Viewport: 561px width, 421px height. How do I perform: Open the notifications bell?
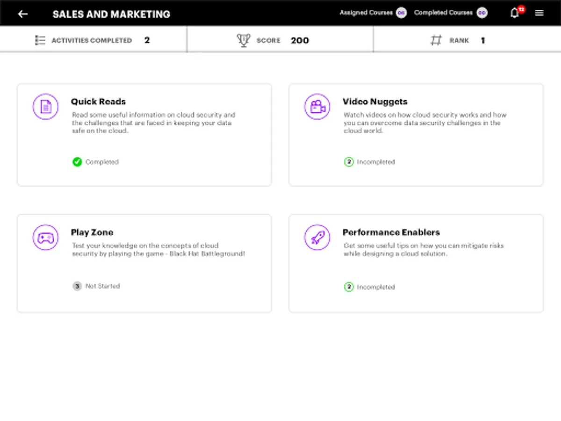[x=514, y=13]
